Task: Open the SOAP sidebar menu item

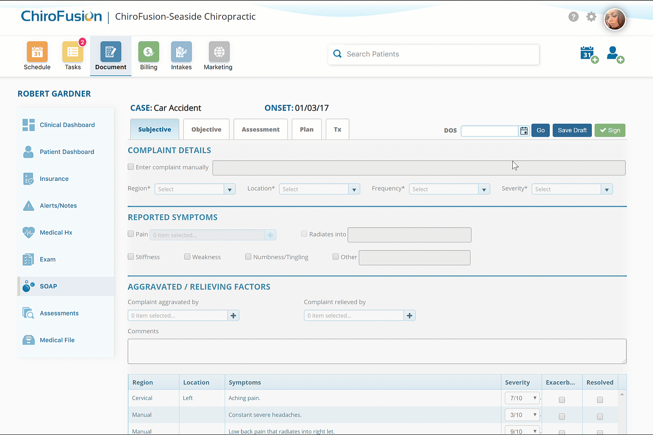Action: [x=66, y=286]
